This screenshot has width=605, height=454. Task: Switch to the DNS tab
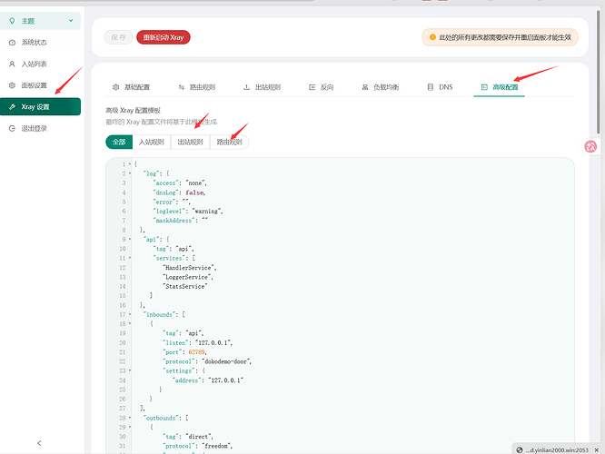tap(440, 87)
